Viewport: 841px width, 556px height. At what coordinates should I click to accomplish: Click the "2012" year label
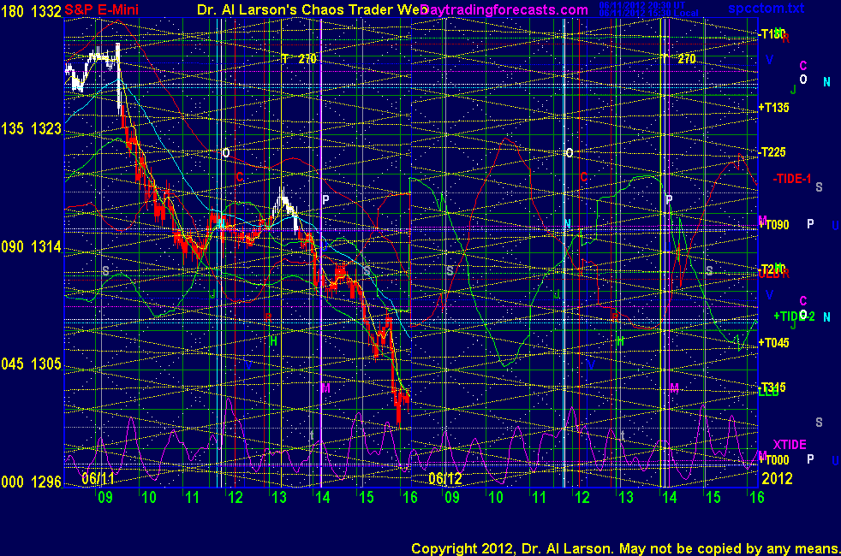(777, 478)
